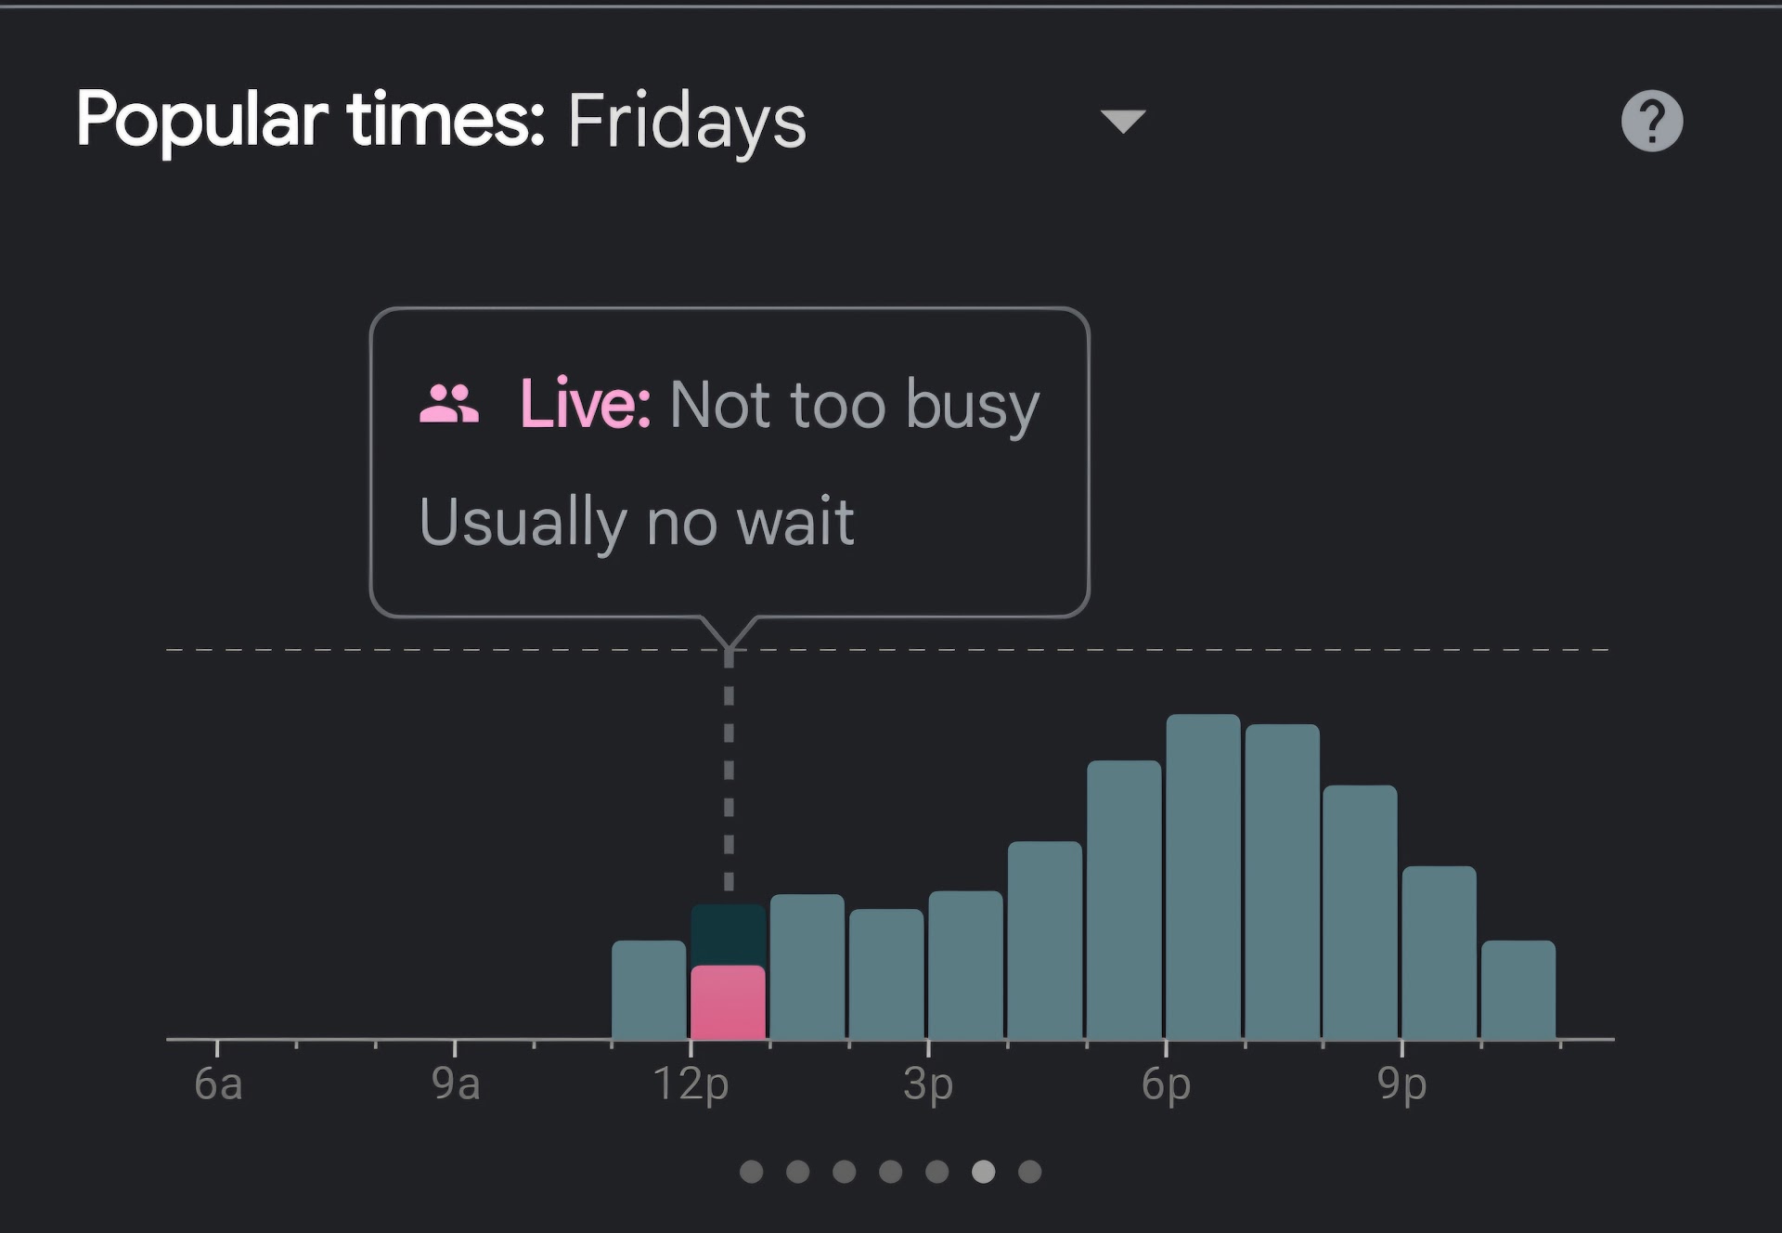Select the 9p bar in the histogram

[x=1439, y=953]
